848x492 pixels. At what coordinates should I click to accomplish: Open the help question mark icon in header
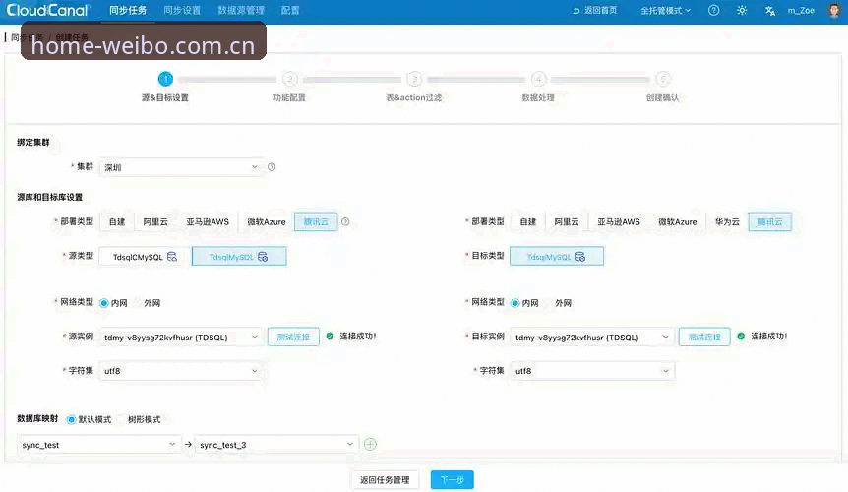click(x=713, y=10)
